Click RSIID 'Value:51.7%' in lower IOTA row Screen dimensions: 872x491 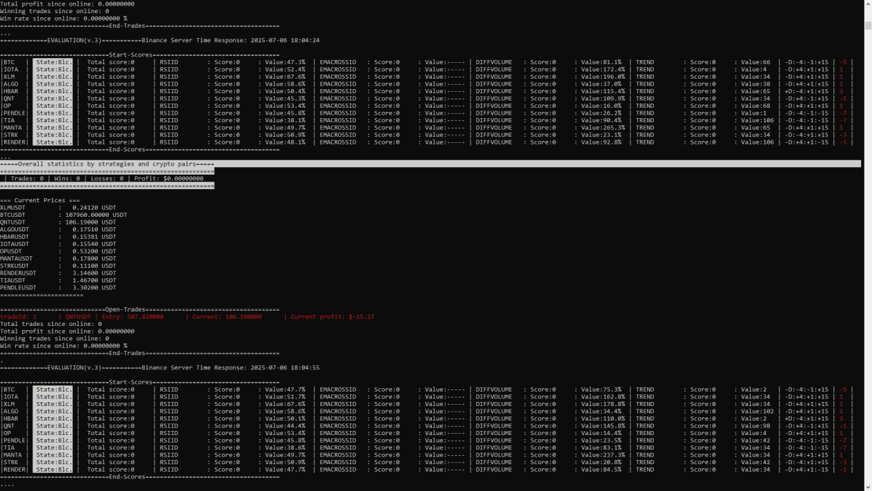click(x=285, y=396)
